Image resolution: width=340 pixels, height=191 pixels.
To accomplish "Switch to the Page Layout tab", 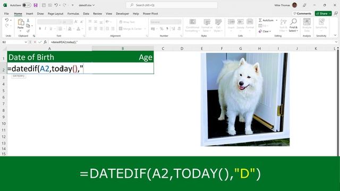I will pos(55,14).
